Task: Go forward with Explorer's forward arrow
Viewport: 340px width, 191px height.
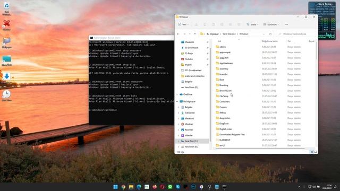Action: (x=184, y=34)
